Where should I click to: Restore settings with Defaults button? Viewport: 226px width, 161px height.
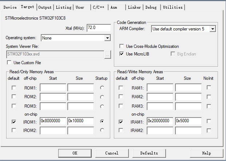(149, 153)
